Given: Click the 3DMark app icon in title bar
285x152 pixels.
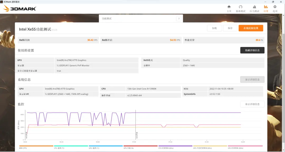Looking at the screenshot, I should coord(2,2).
